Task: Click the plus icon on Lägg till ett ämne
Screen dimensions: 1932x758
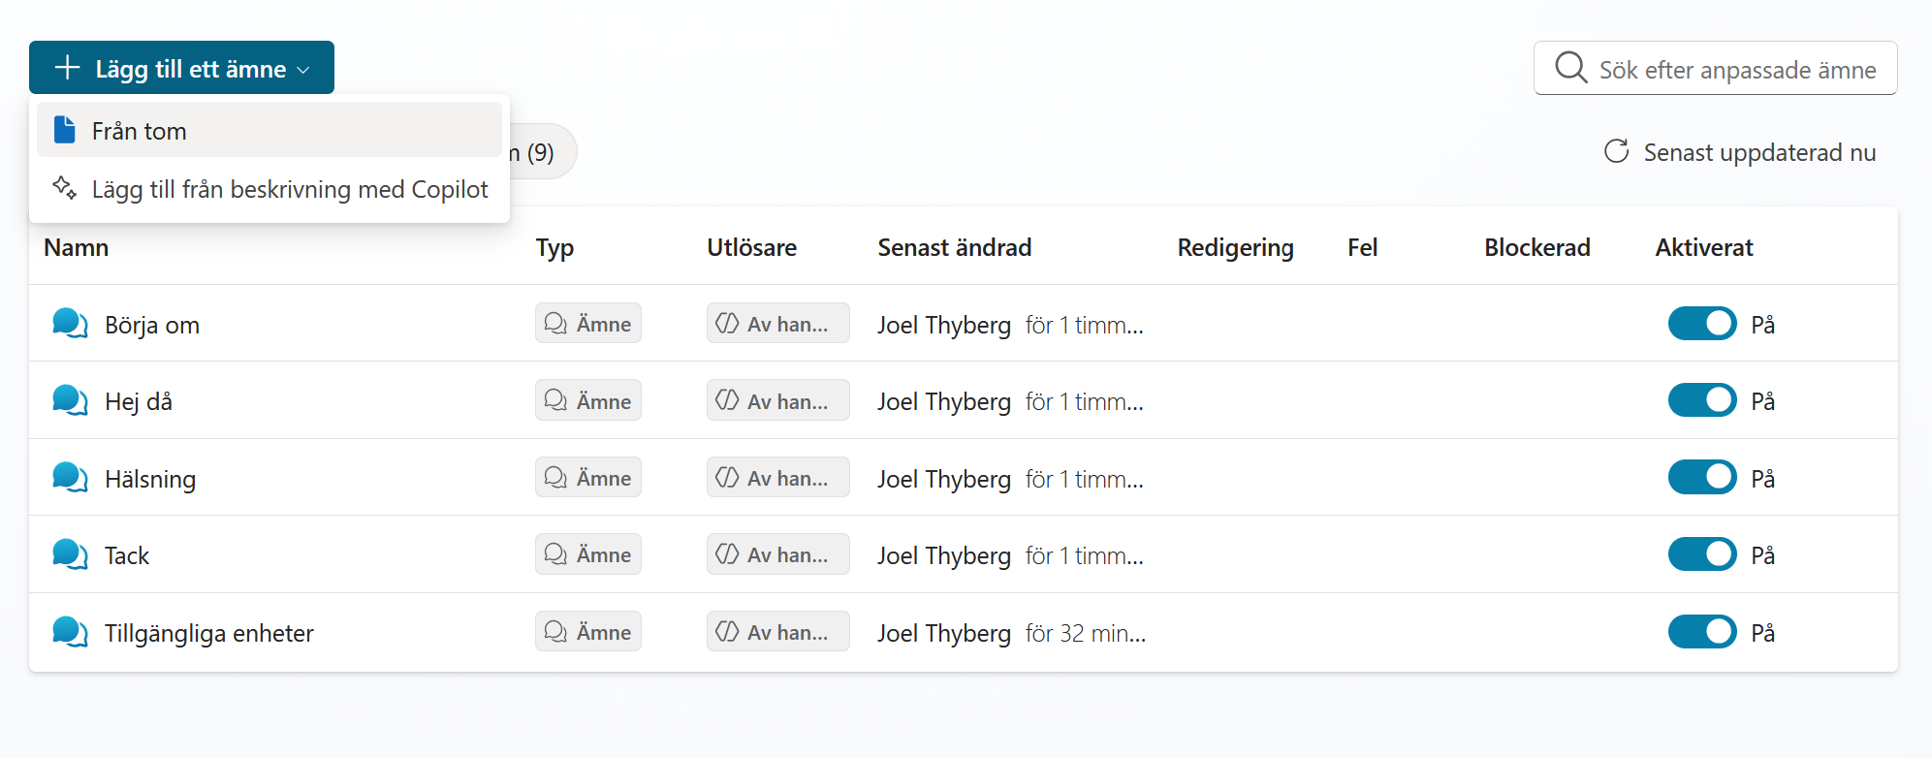Action: coord(67,68)
